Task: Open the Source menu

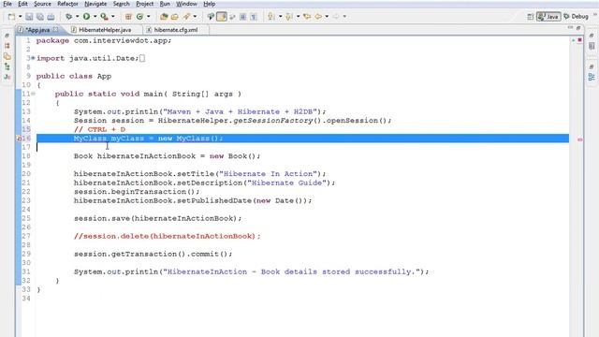Action: 42,4
